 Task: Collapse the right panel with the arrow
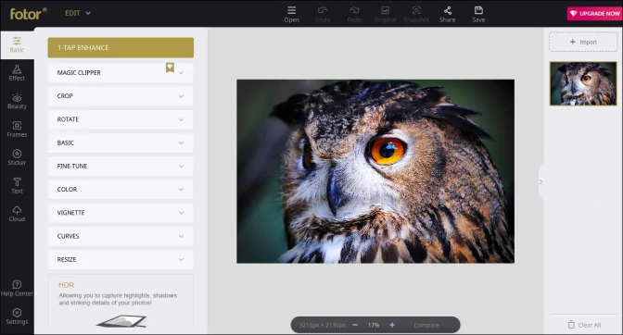540,181
